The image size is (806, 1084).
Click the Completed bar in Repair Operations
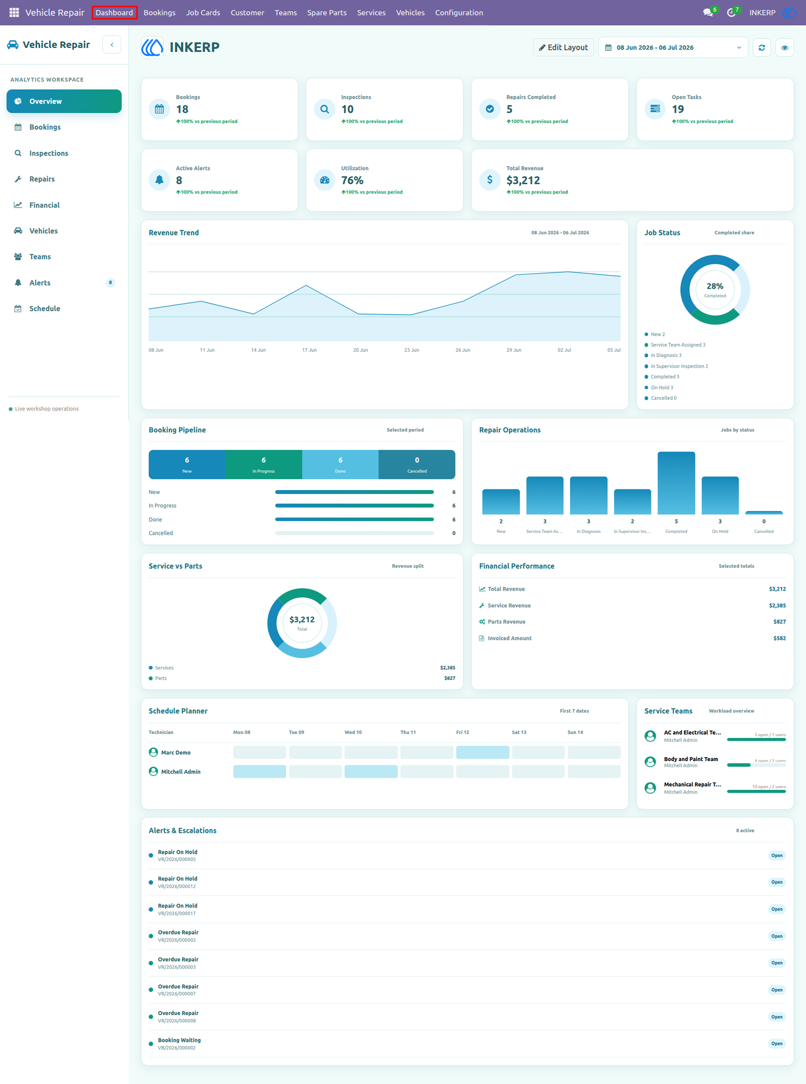coord(676,483)
